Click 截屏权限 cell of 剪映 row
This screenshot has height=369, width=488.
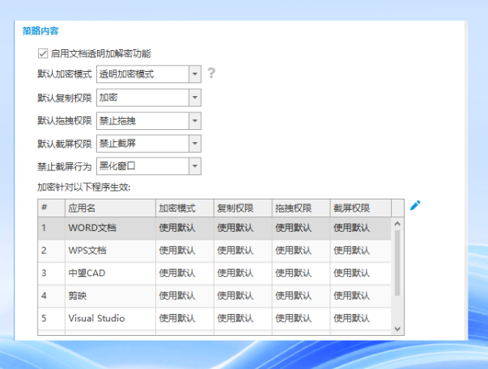361,296
